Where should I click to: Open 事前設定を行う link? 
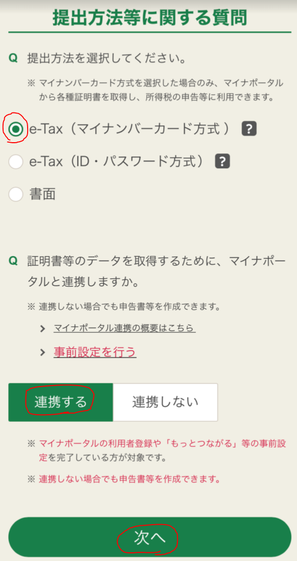pos(95,352)
